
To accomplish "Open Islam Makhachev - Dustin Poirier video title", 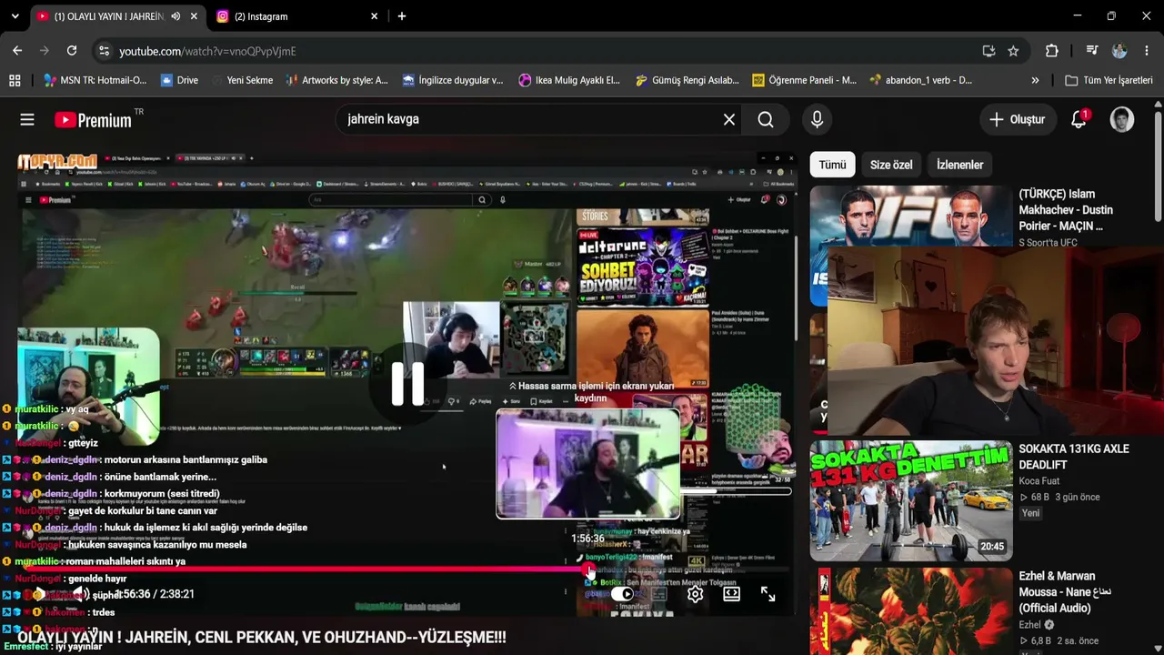I will click(1066, 210).
